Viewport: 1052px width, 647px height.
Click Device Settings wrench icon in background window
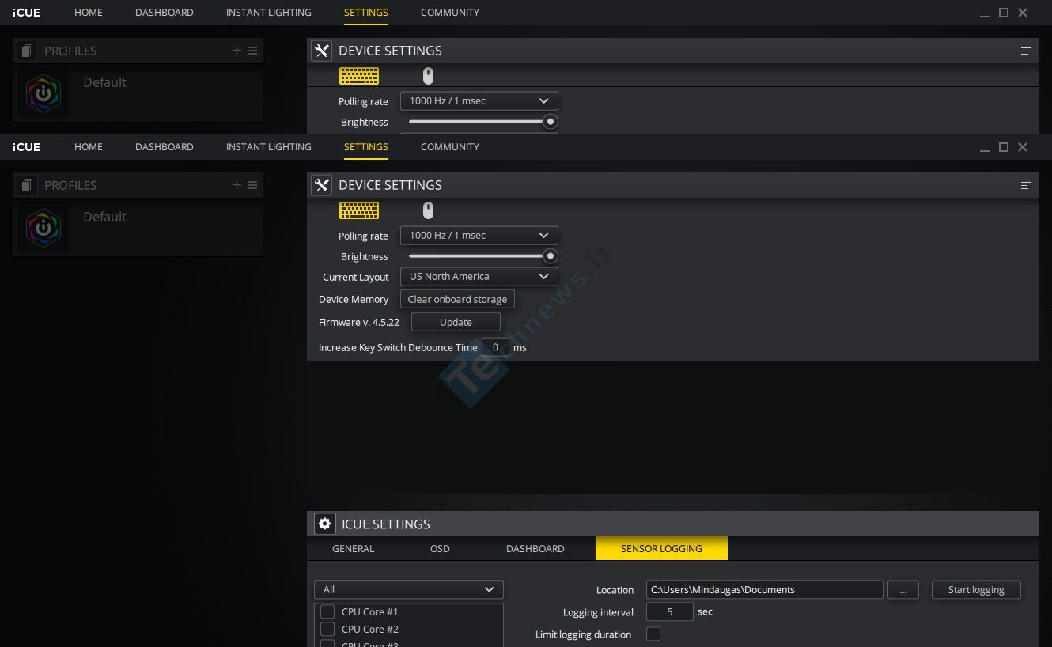point(321,51)
